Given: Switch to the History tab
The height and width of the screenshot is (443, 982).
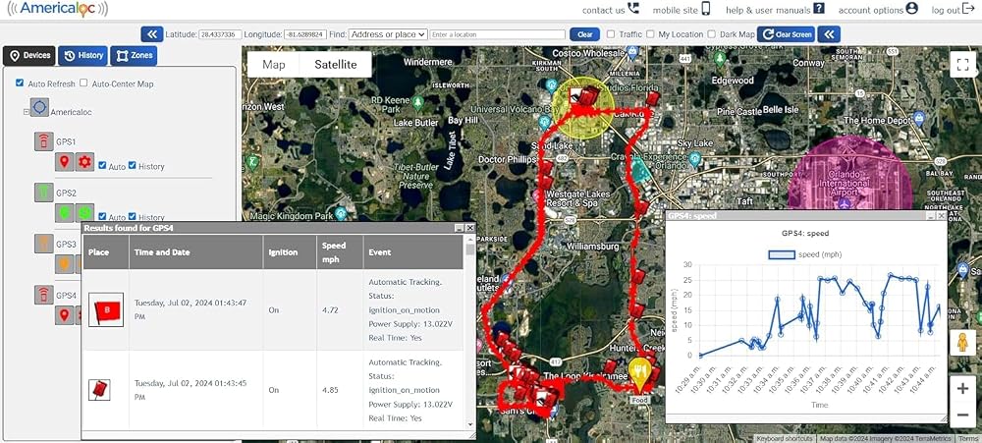Looking at the screenshot, I should tap(83, 56).
